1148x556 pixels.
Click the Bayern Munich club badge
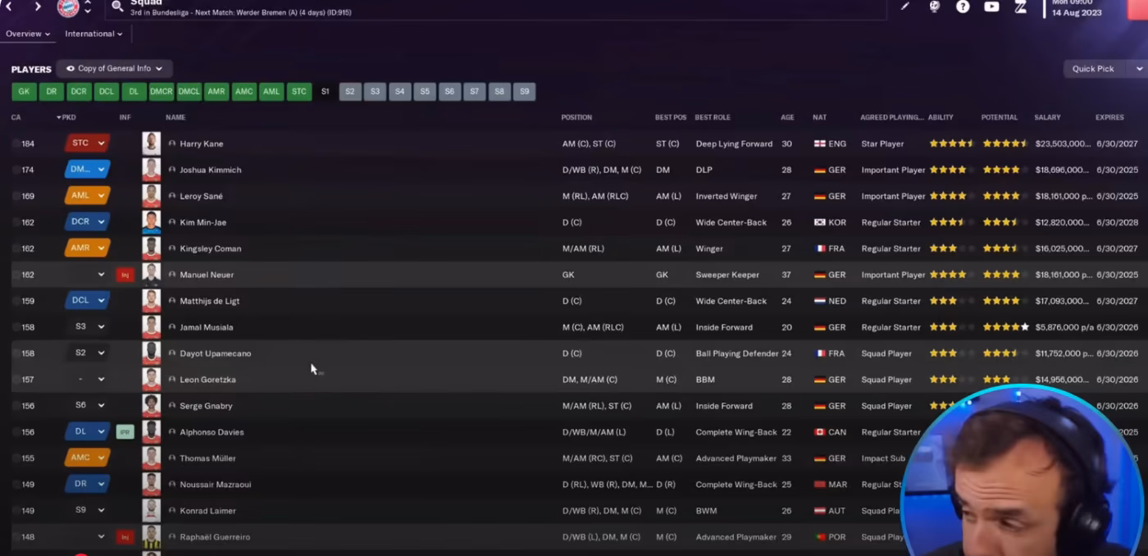tap(70, 8)
